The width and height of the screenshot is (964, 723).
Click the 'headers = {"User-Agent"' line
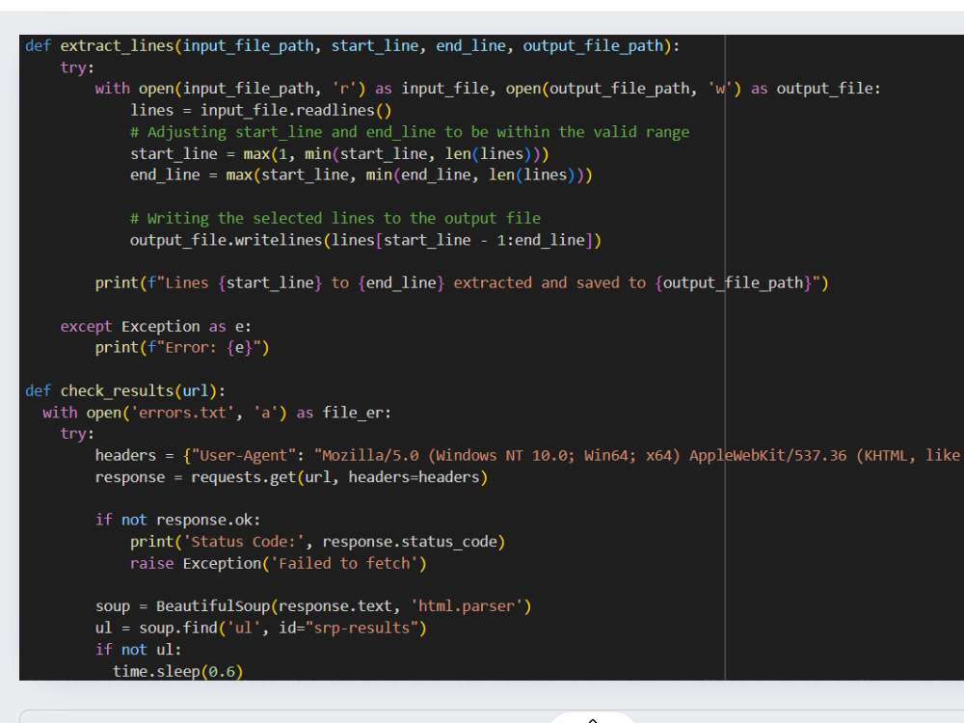(x=528, y=456)
